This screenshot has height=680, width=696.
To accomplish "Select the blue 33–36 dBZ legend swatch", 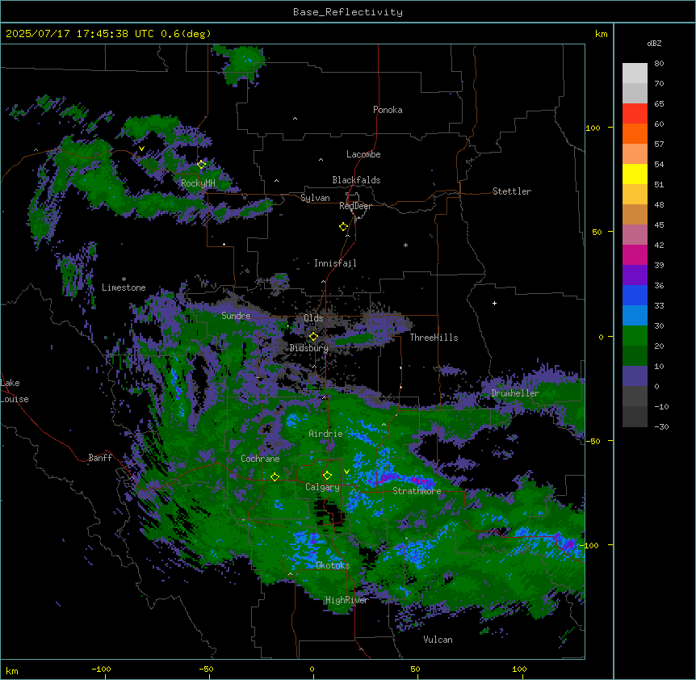I will 635,295.
